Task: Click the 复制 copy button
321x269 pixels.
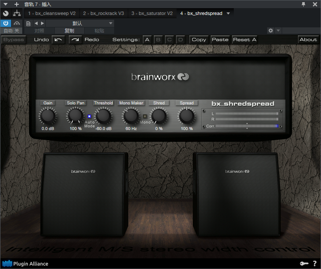Action: tap(69, 31)
